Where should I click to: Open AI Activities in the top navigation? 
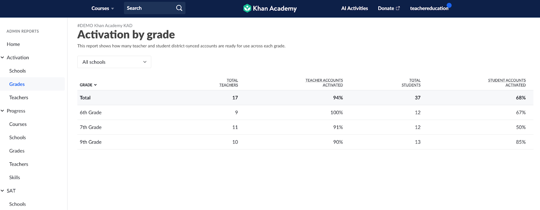[354, 8]
